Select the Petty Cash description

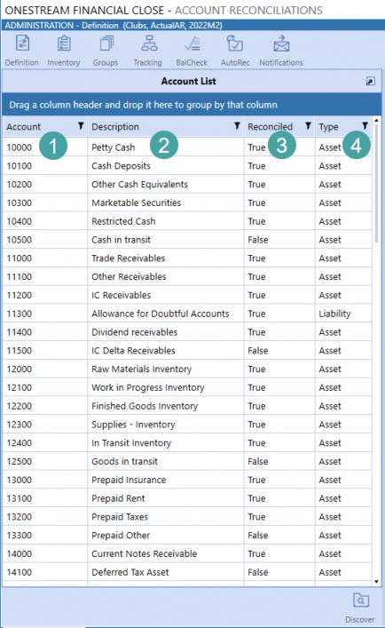114,147
